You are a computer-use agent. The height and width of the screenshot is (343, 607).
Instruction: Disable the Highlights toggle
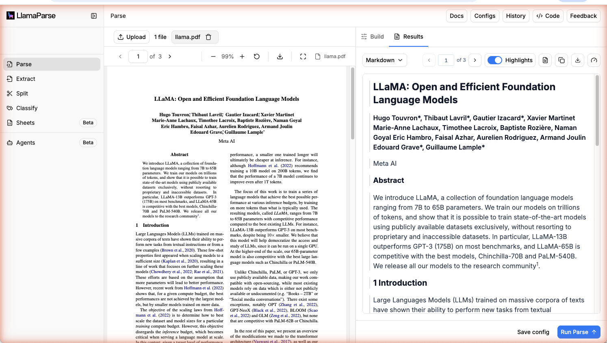click(494, 60)
